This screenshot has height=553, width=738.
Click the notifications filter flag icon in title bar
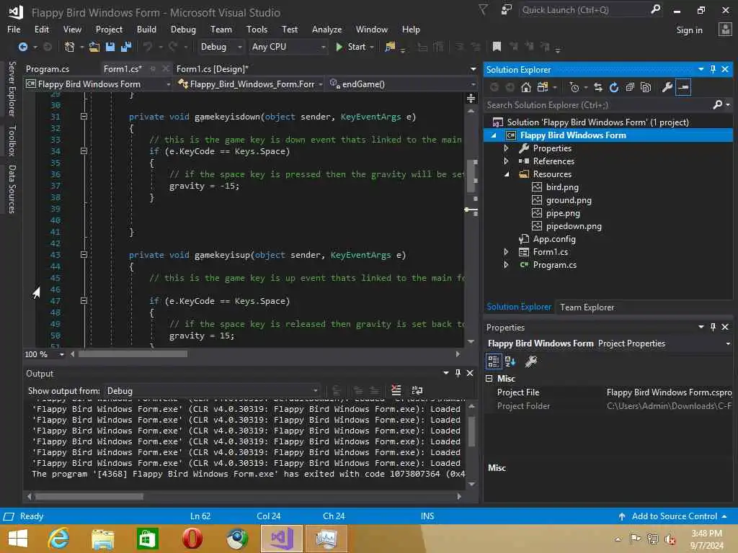(x=483, y=10)
